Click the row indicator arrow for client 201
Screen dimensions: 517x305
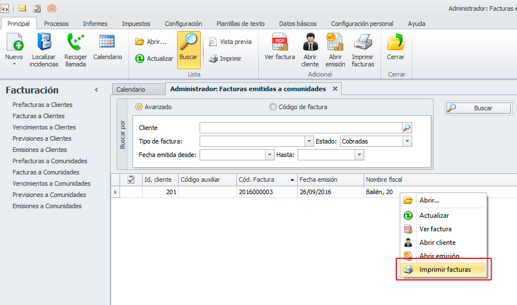116,192
